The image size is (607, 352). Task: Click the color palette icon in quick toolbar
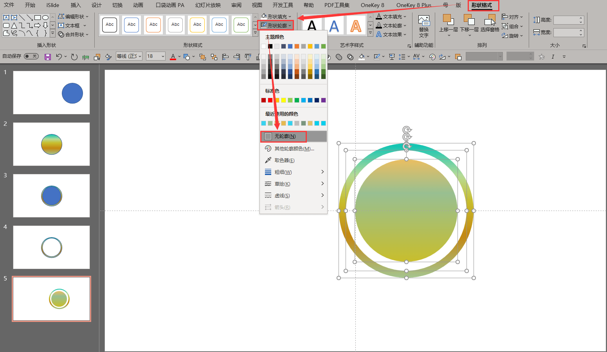coord(432,57)
